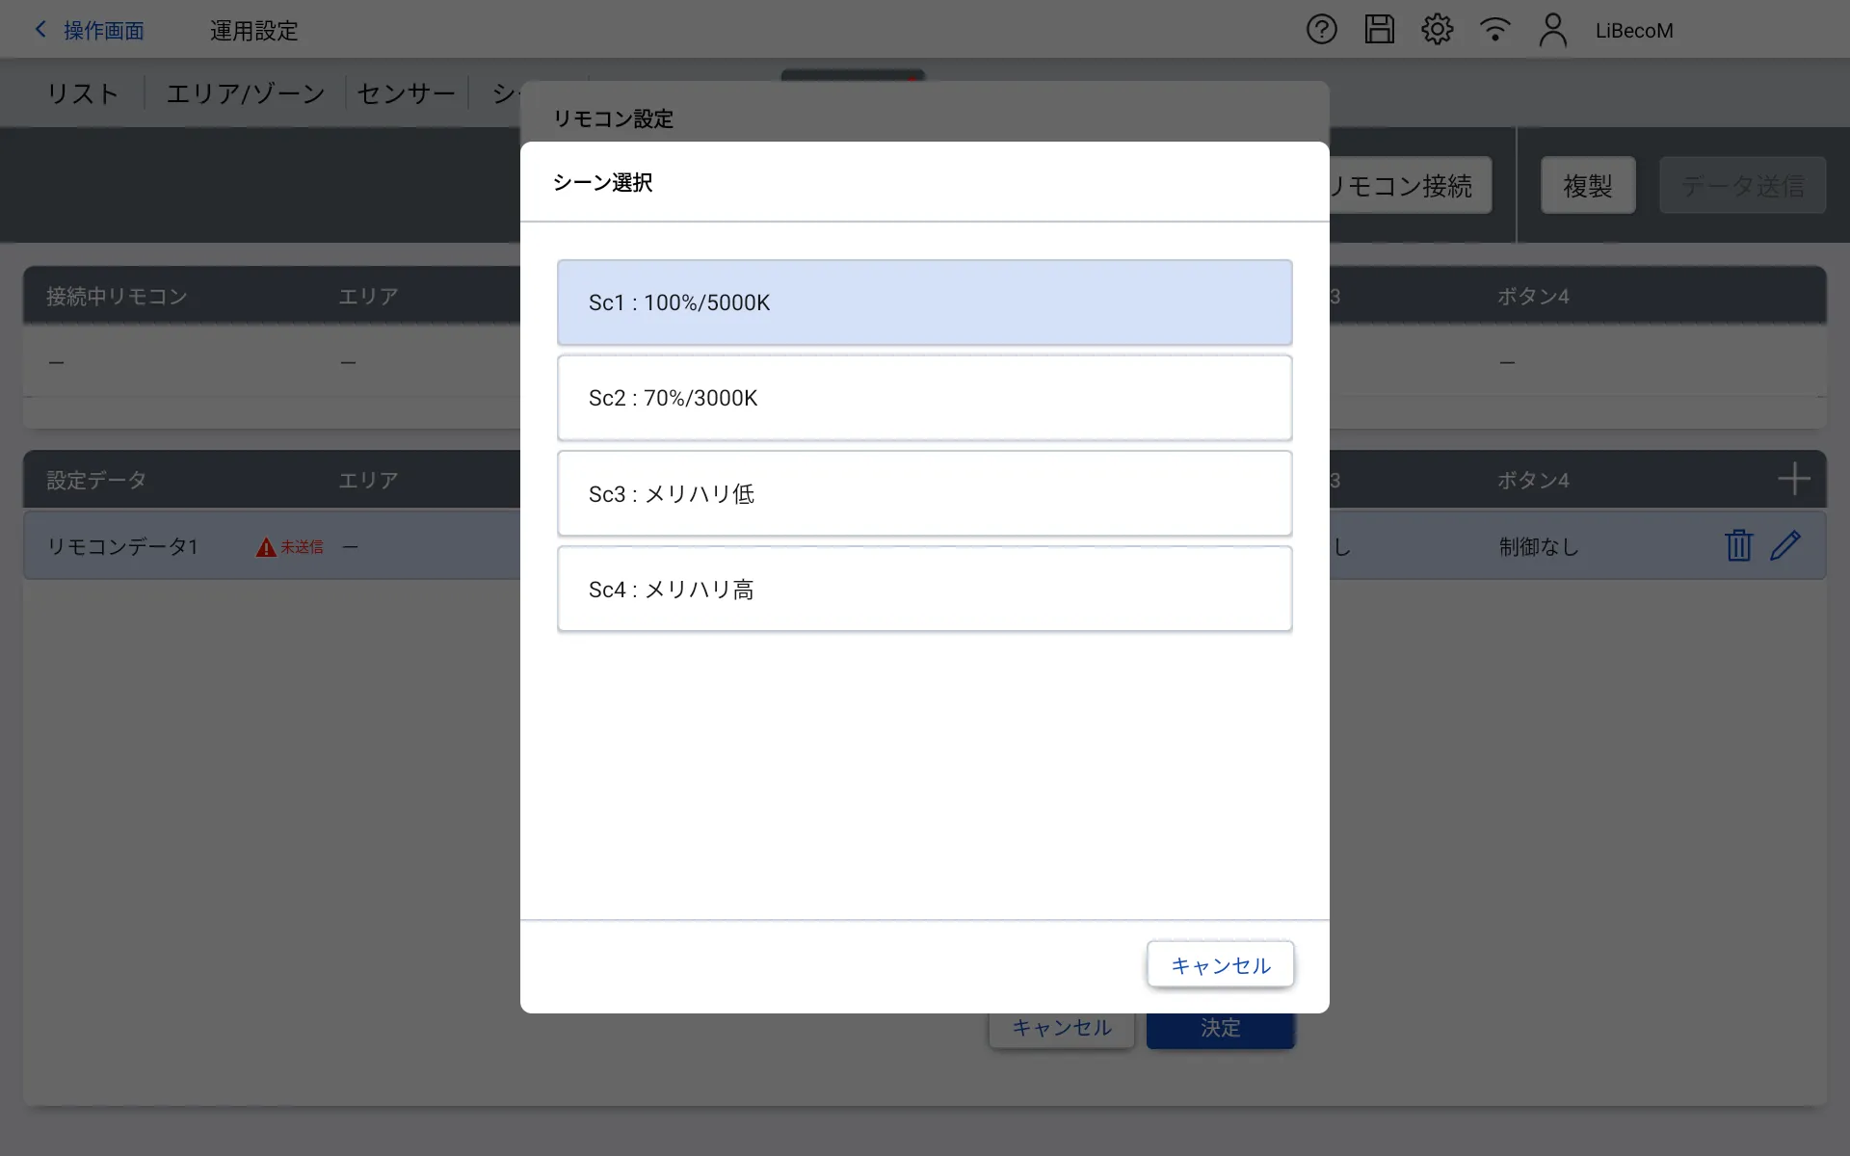Select scene Sc1 : 100%/5000K

pyautogui.click(x=924, y=302)
